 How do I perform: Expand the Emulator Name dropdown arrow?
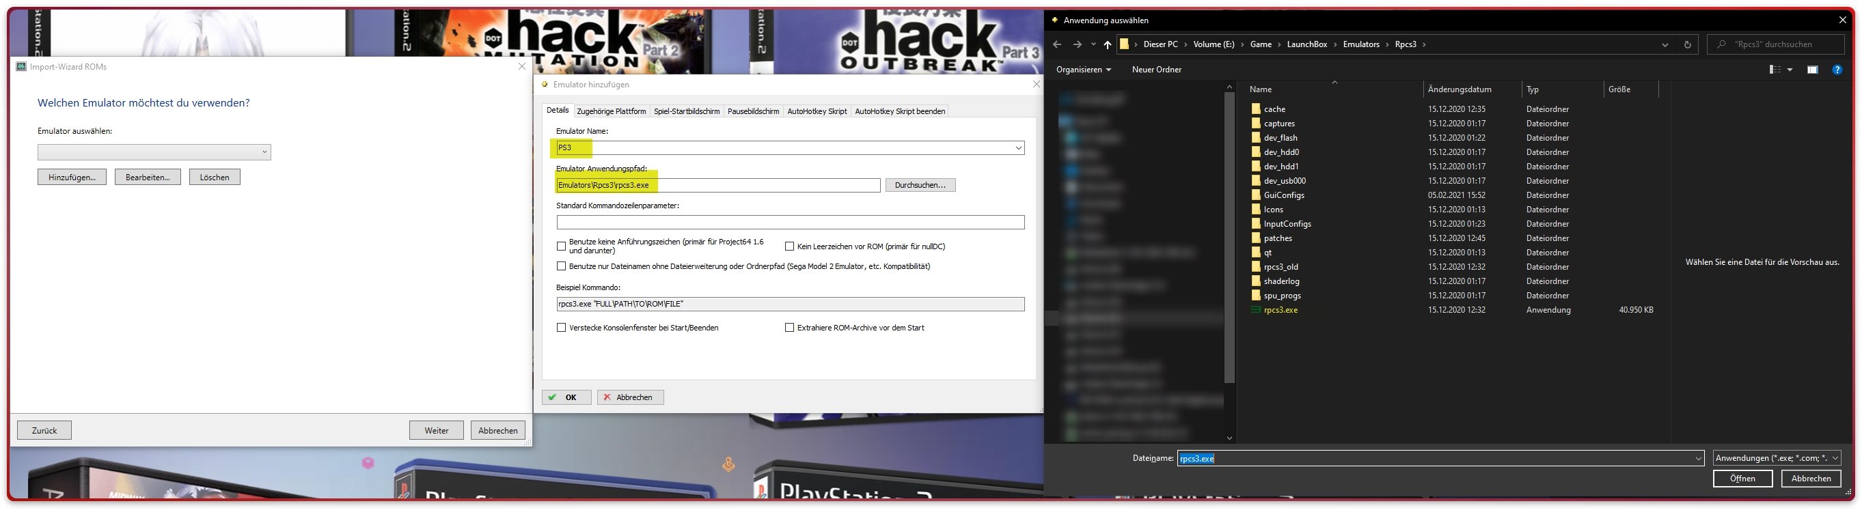pos(1018,148)
